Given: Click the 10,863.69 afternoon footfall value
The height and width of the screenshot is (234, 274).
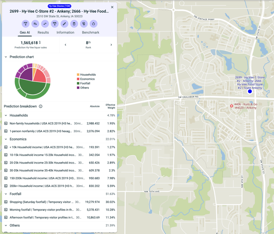Looking at the screenshot, I should (93, 217).
